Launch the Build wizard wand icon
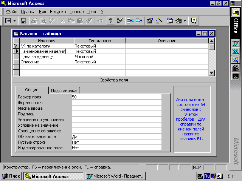Image resolution: width=242 pixels, height=181 pixels. click(x=159, y=21)
